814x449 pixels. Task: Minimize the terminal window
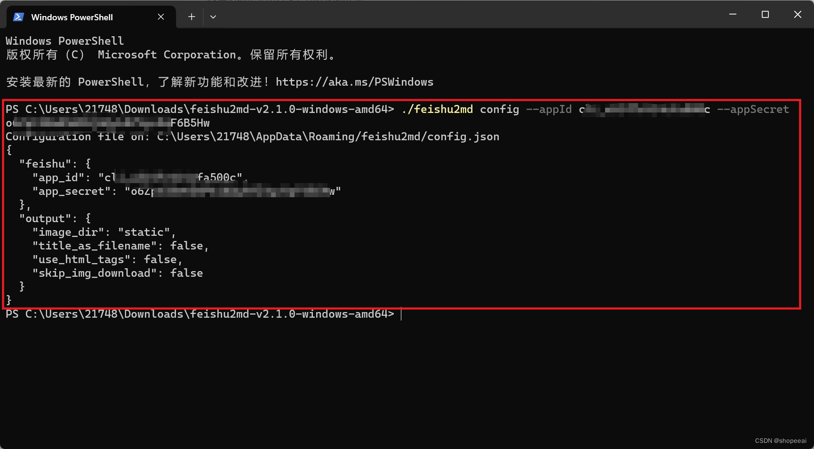pos(733,15)
